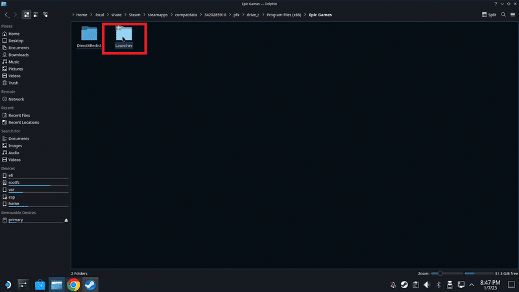Navigate to Steam in breadcrumb
This screenshot has width=519, height=292.
pos(134,14)
